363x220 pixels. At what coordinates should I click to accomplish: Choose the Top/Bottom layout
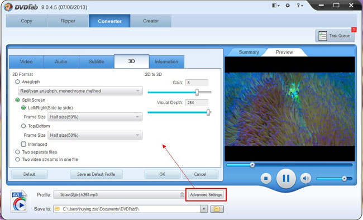23,126
